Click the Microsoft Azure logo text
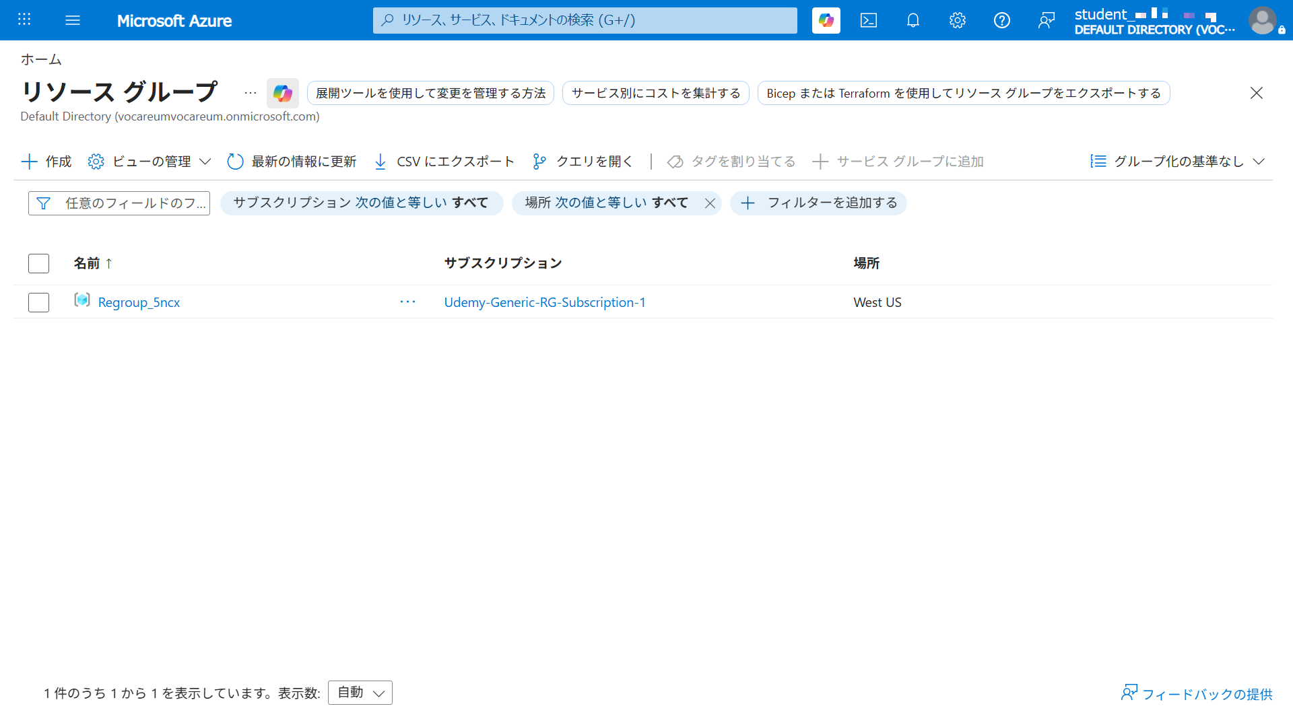 [174, 21]
